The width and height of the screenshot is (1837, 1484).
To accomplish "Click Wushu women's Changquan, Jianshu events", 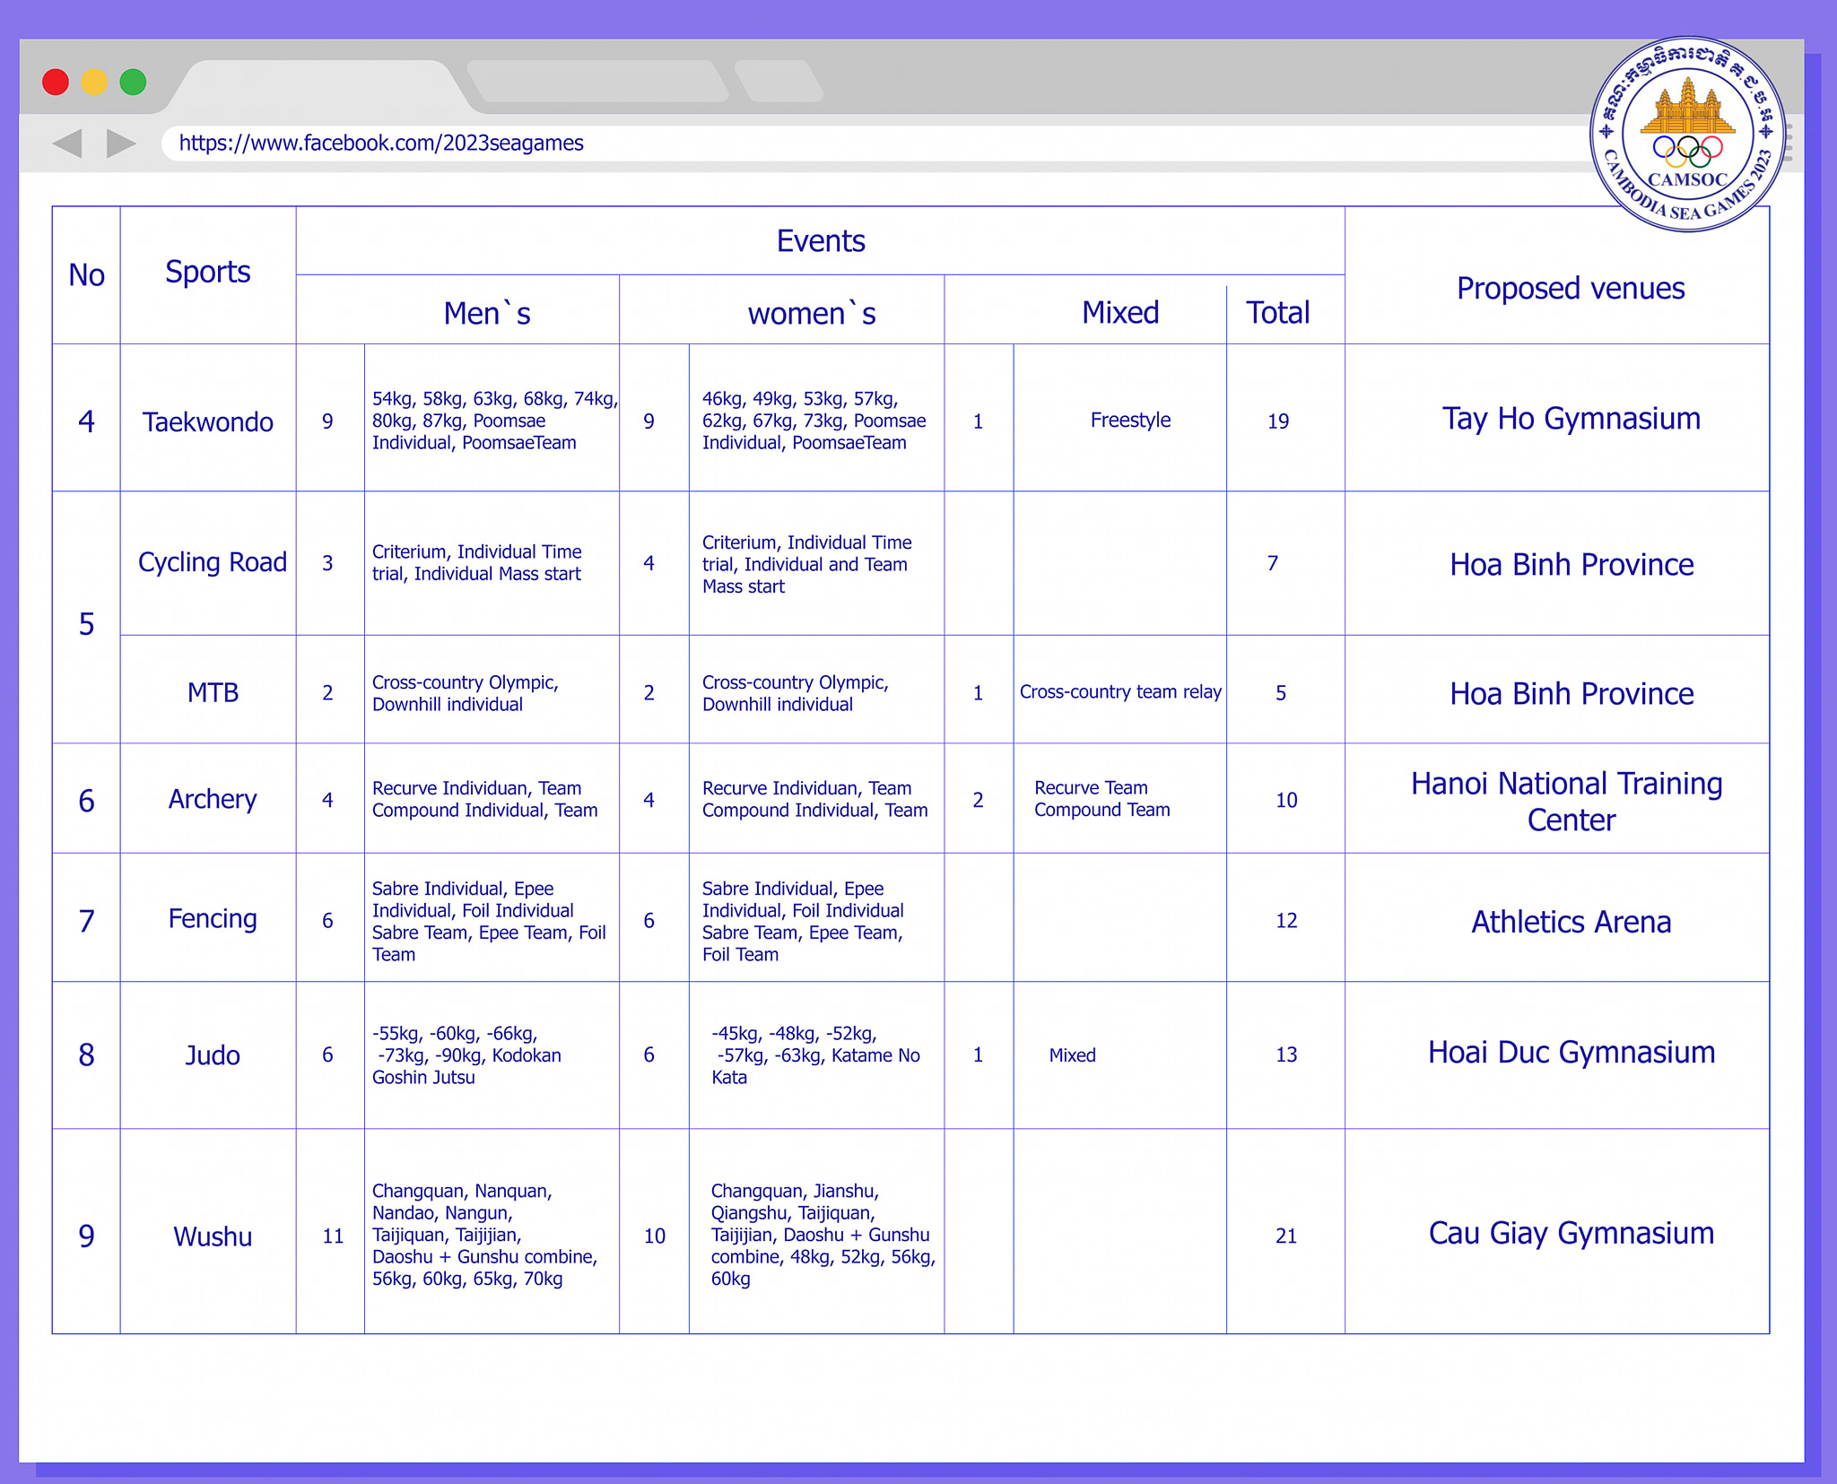I will pos(823,1235).
